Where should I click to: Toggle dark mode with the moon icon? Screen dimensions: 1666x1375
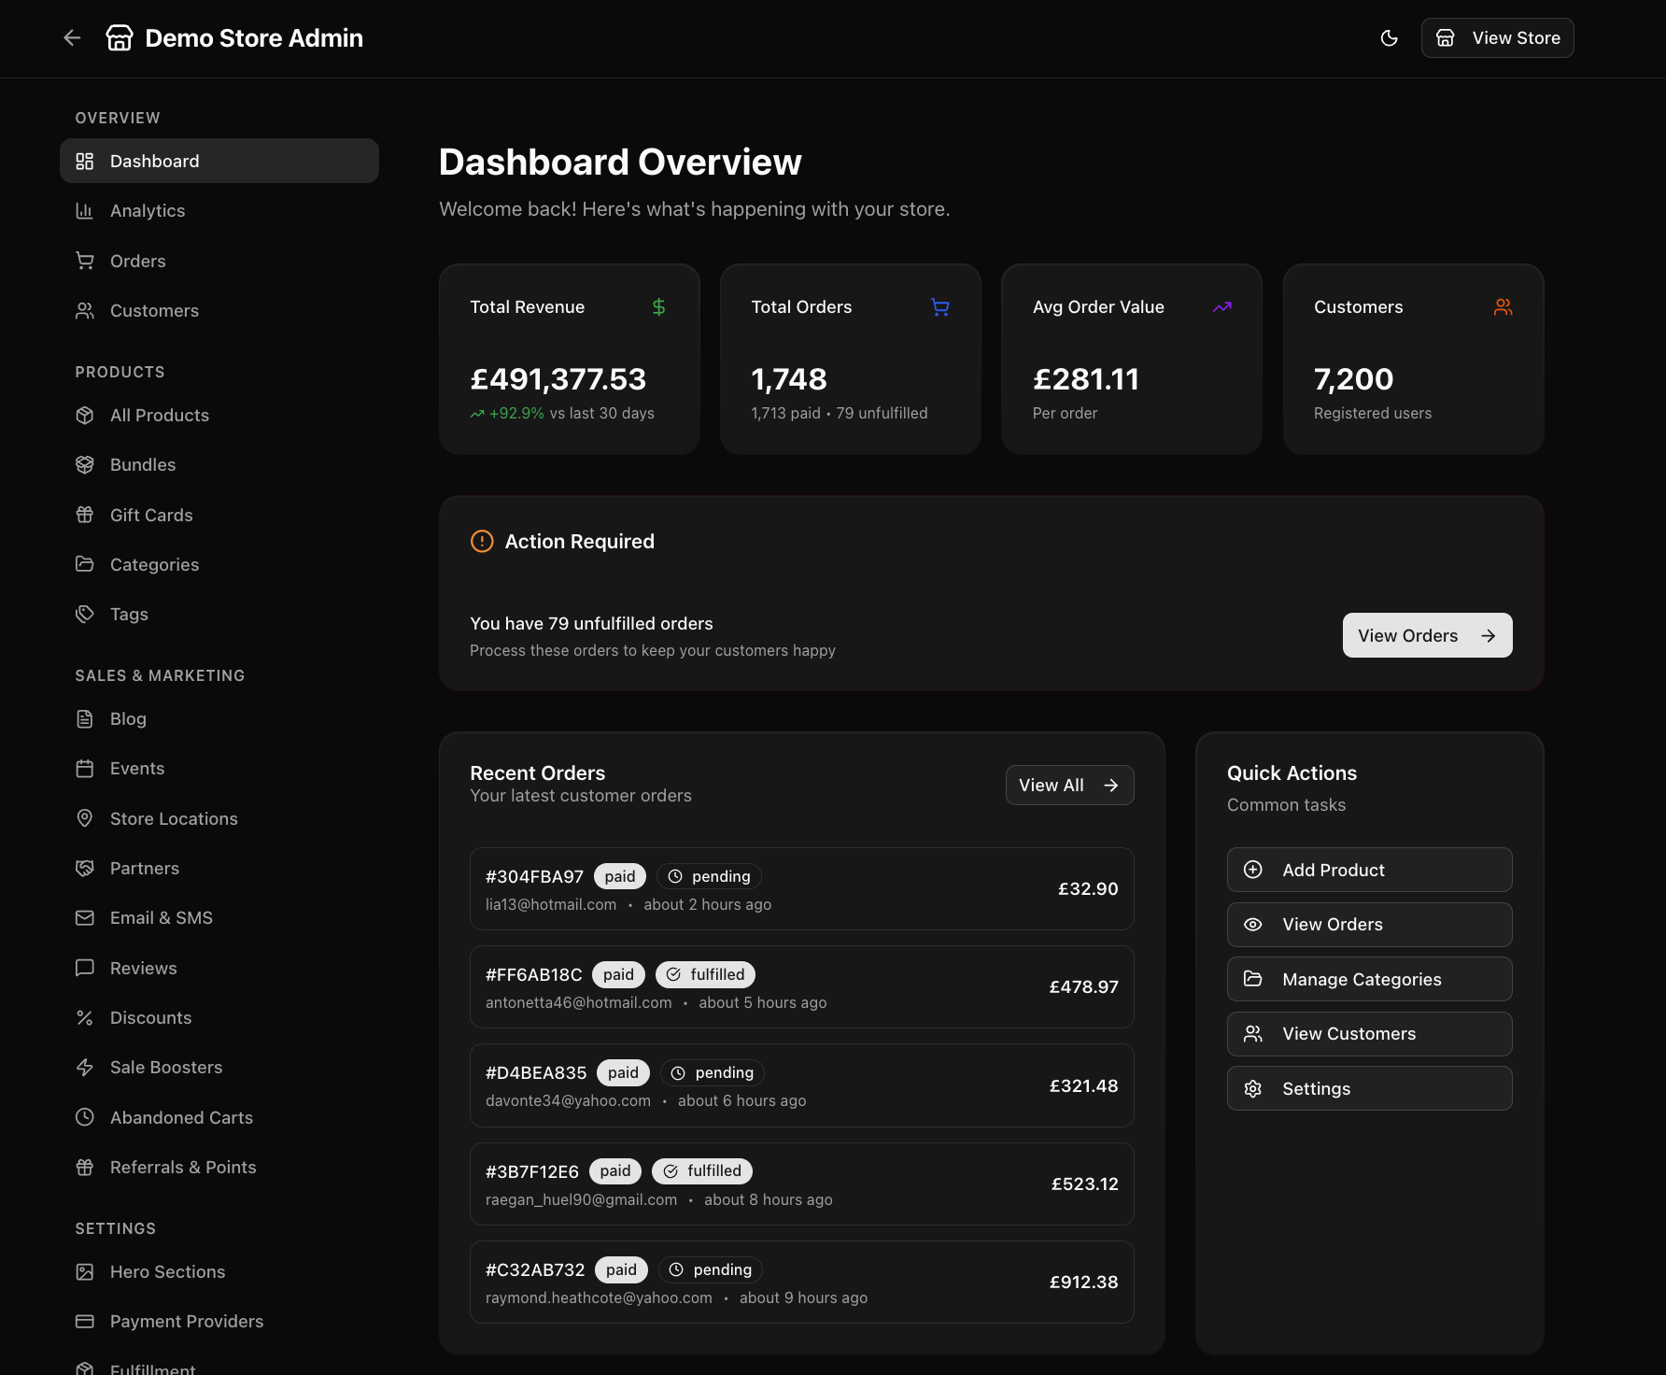(x=1389, y=37)
